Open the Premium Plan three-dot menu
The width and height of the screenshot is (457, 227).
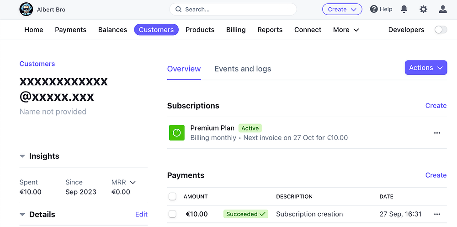(437, 133)
